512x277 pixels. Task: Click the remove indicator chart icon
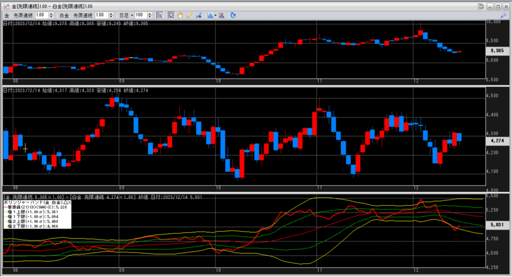tap(222, 15)
